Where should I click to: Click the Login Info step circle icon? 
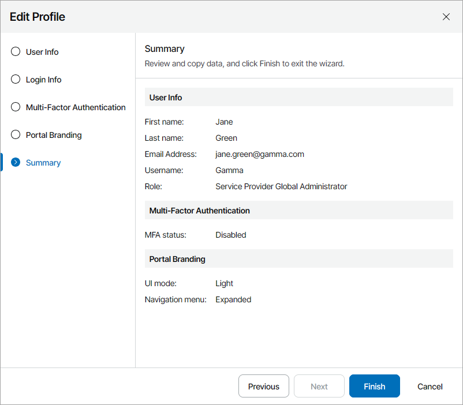click(16, 80)
